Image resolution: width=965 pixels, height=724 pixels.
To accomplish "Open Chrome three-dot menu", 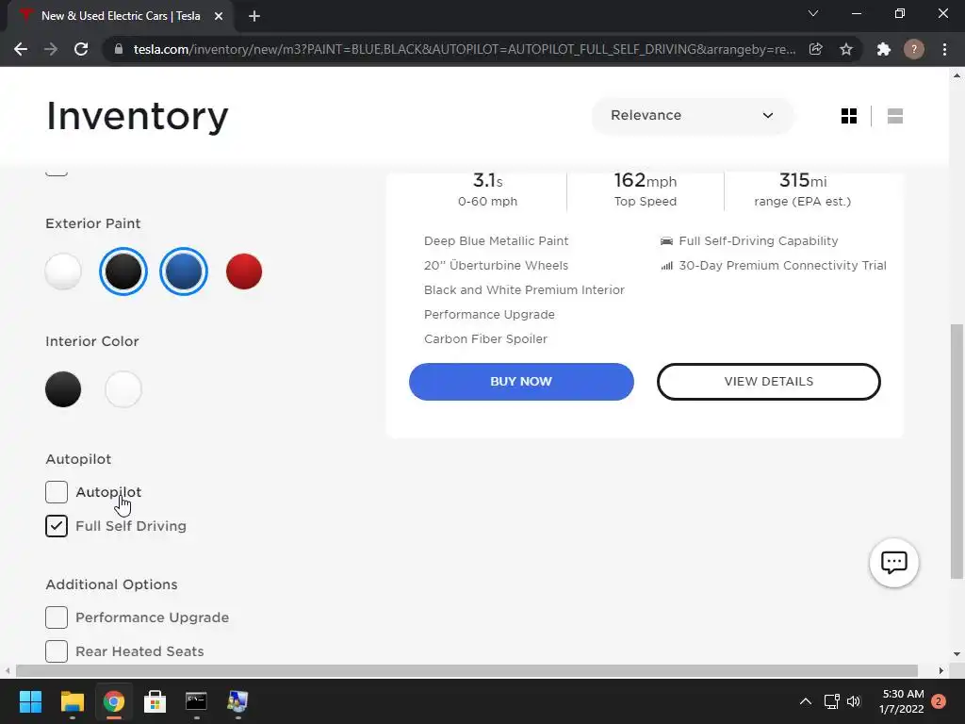I will (x=944, y=49).
